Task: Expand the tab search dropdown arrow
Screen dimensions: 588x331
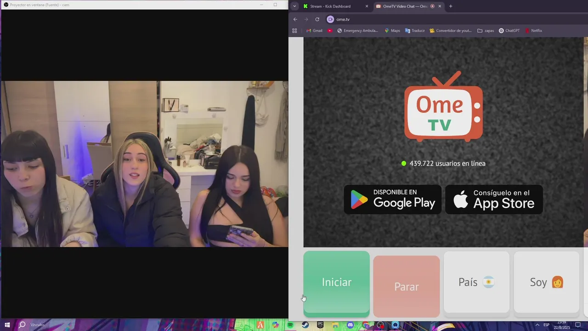Action: click(294, 6)
